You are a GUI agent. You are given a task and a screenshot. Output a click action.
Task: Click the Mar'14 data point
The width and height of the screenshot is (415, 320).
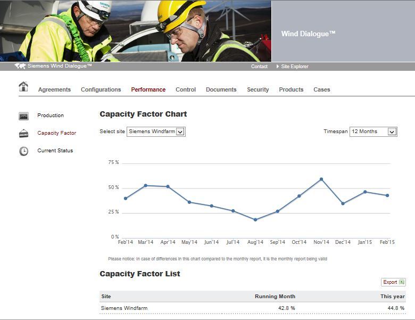point(146,185)
